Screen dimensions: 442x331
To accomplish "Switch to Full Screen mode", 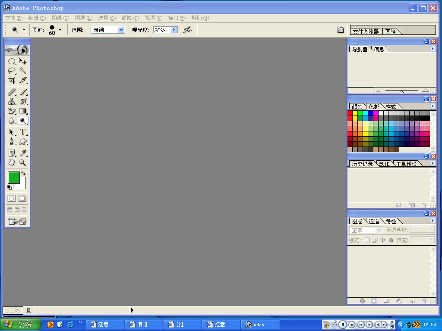I will coord(24,210).
